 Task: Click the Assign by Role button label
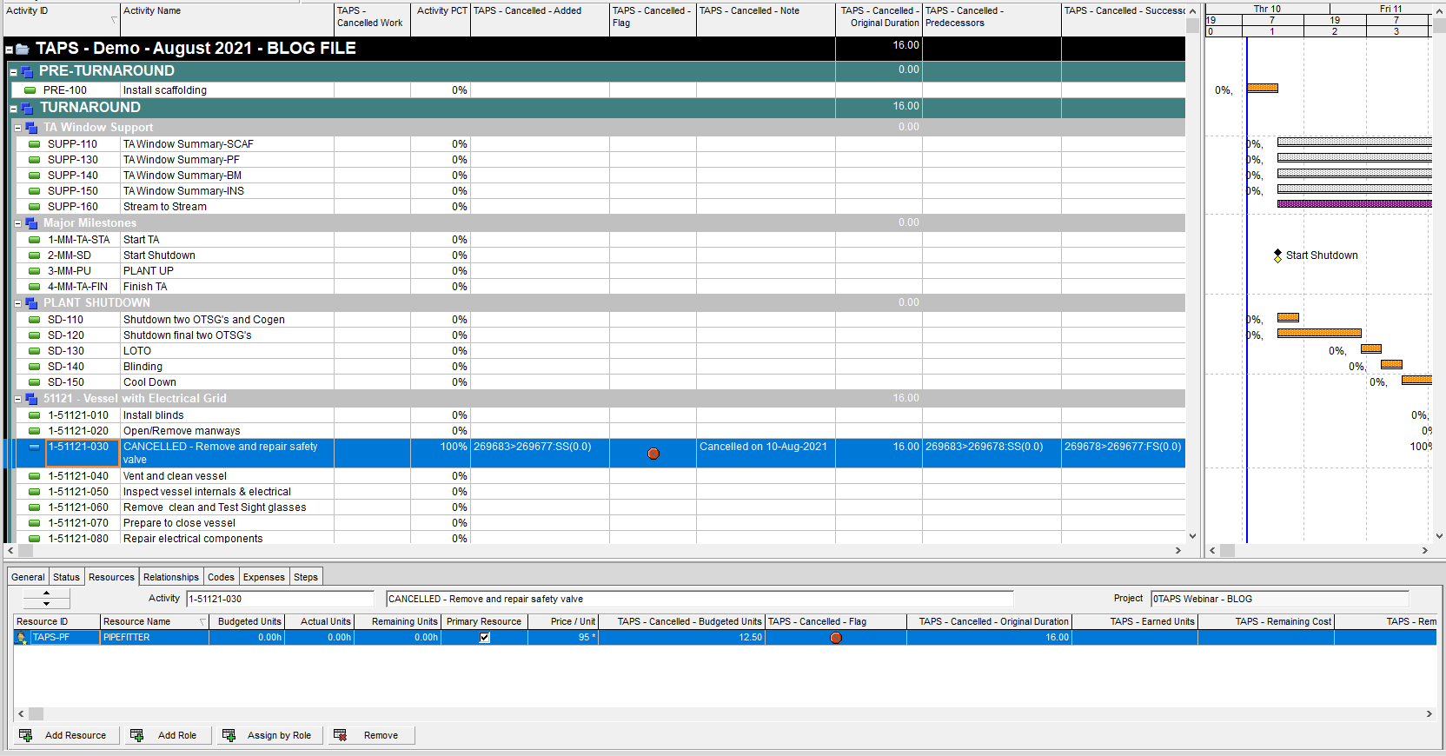(279, 735)
